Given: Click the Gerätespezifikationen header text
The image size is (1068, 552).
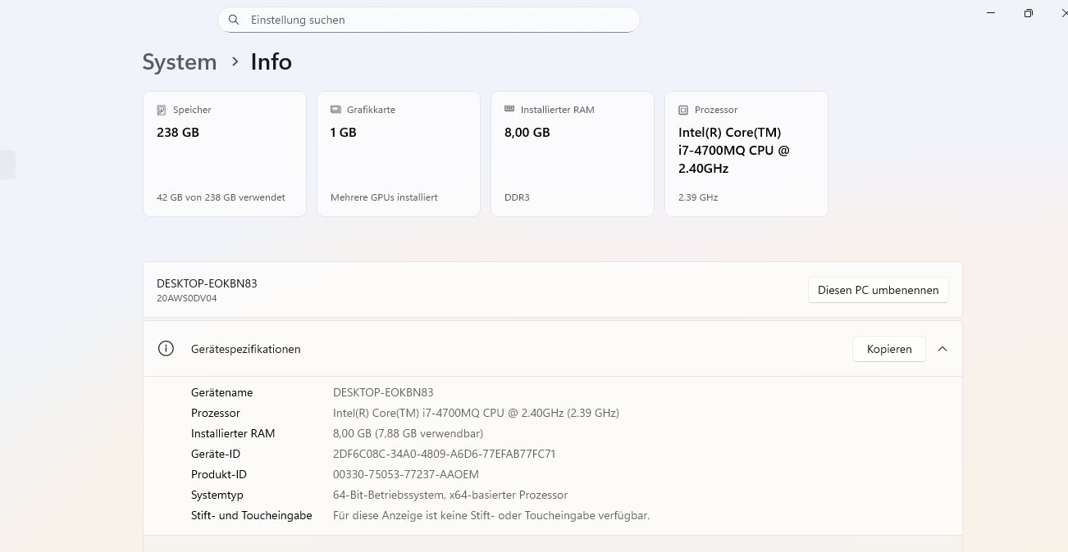Looking at the screenshot, I should click(x=246, y=349).
